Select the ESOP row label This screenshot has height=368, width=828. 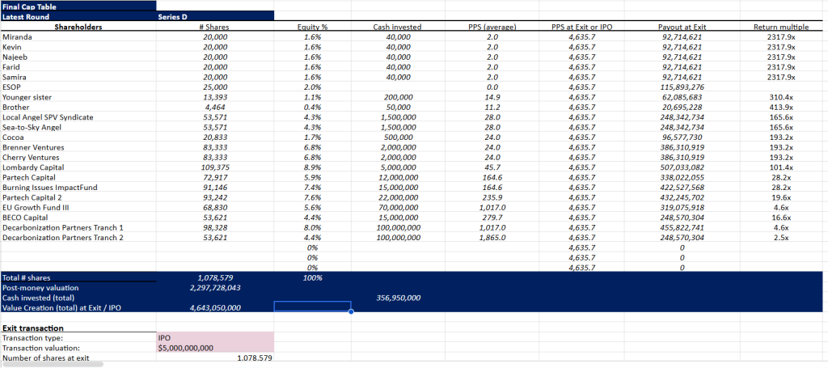point(14,87)
